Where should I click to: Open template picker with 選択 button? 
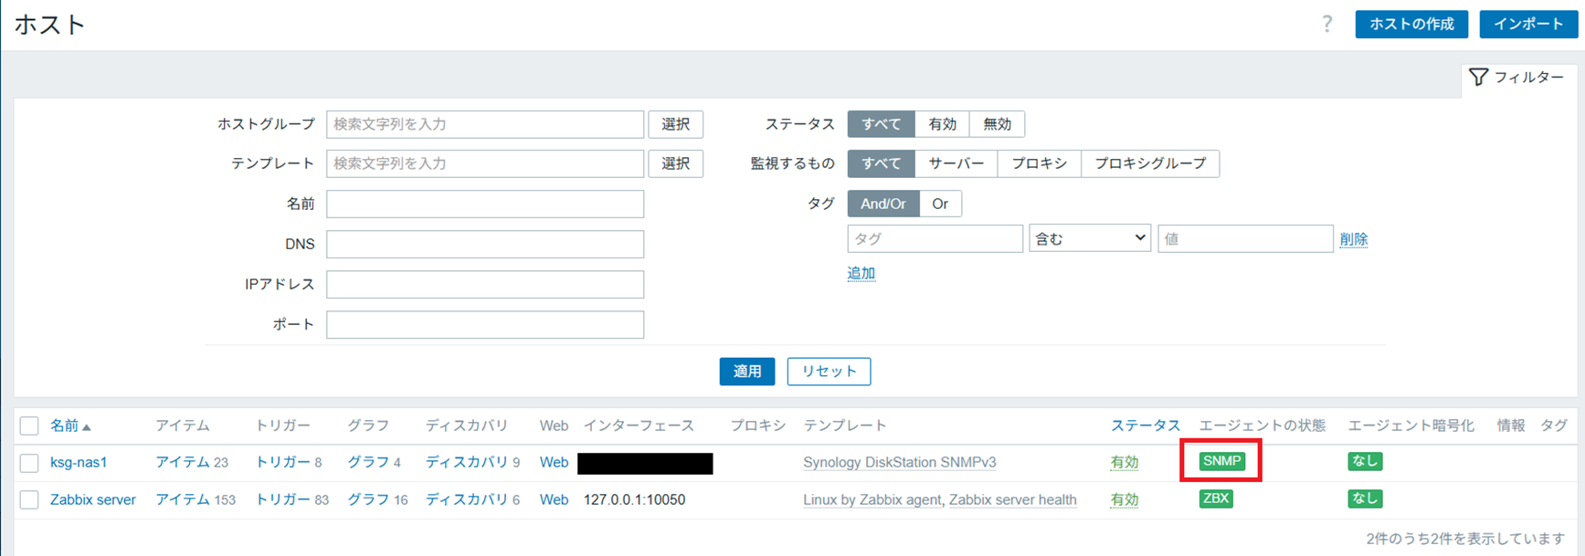tap(675, 163)
